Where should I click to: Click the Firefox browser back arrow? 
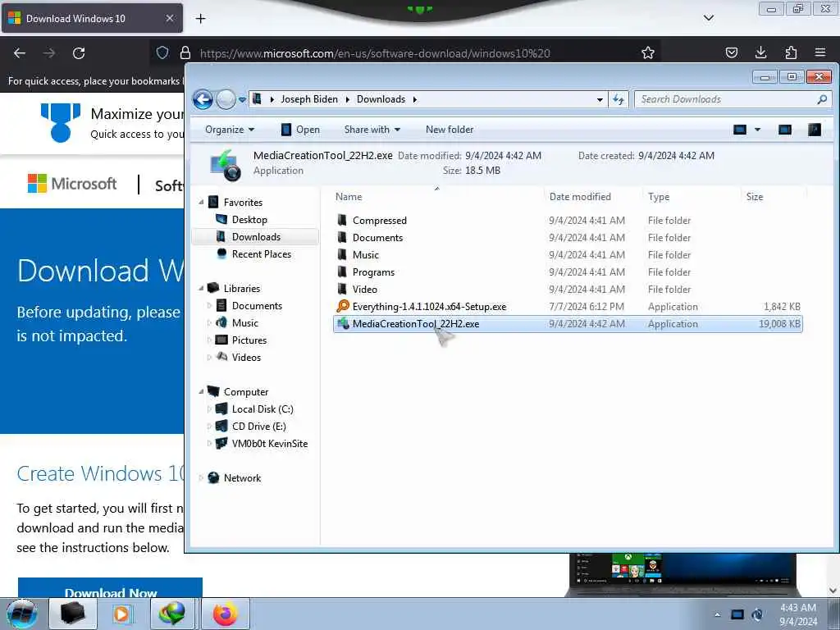click(20, 53)
